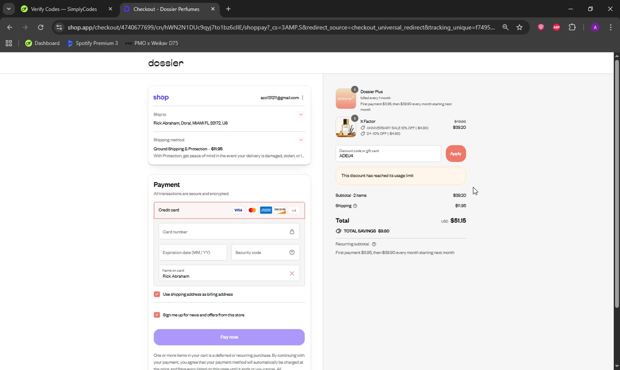
Task: Go forward to next page
Action: point(25,27)
